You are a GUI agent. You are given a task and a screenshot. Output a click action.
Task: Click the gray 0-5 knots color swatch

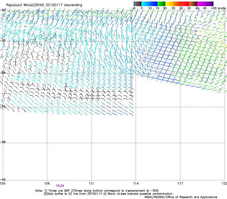click(137, 4)
